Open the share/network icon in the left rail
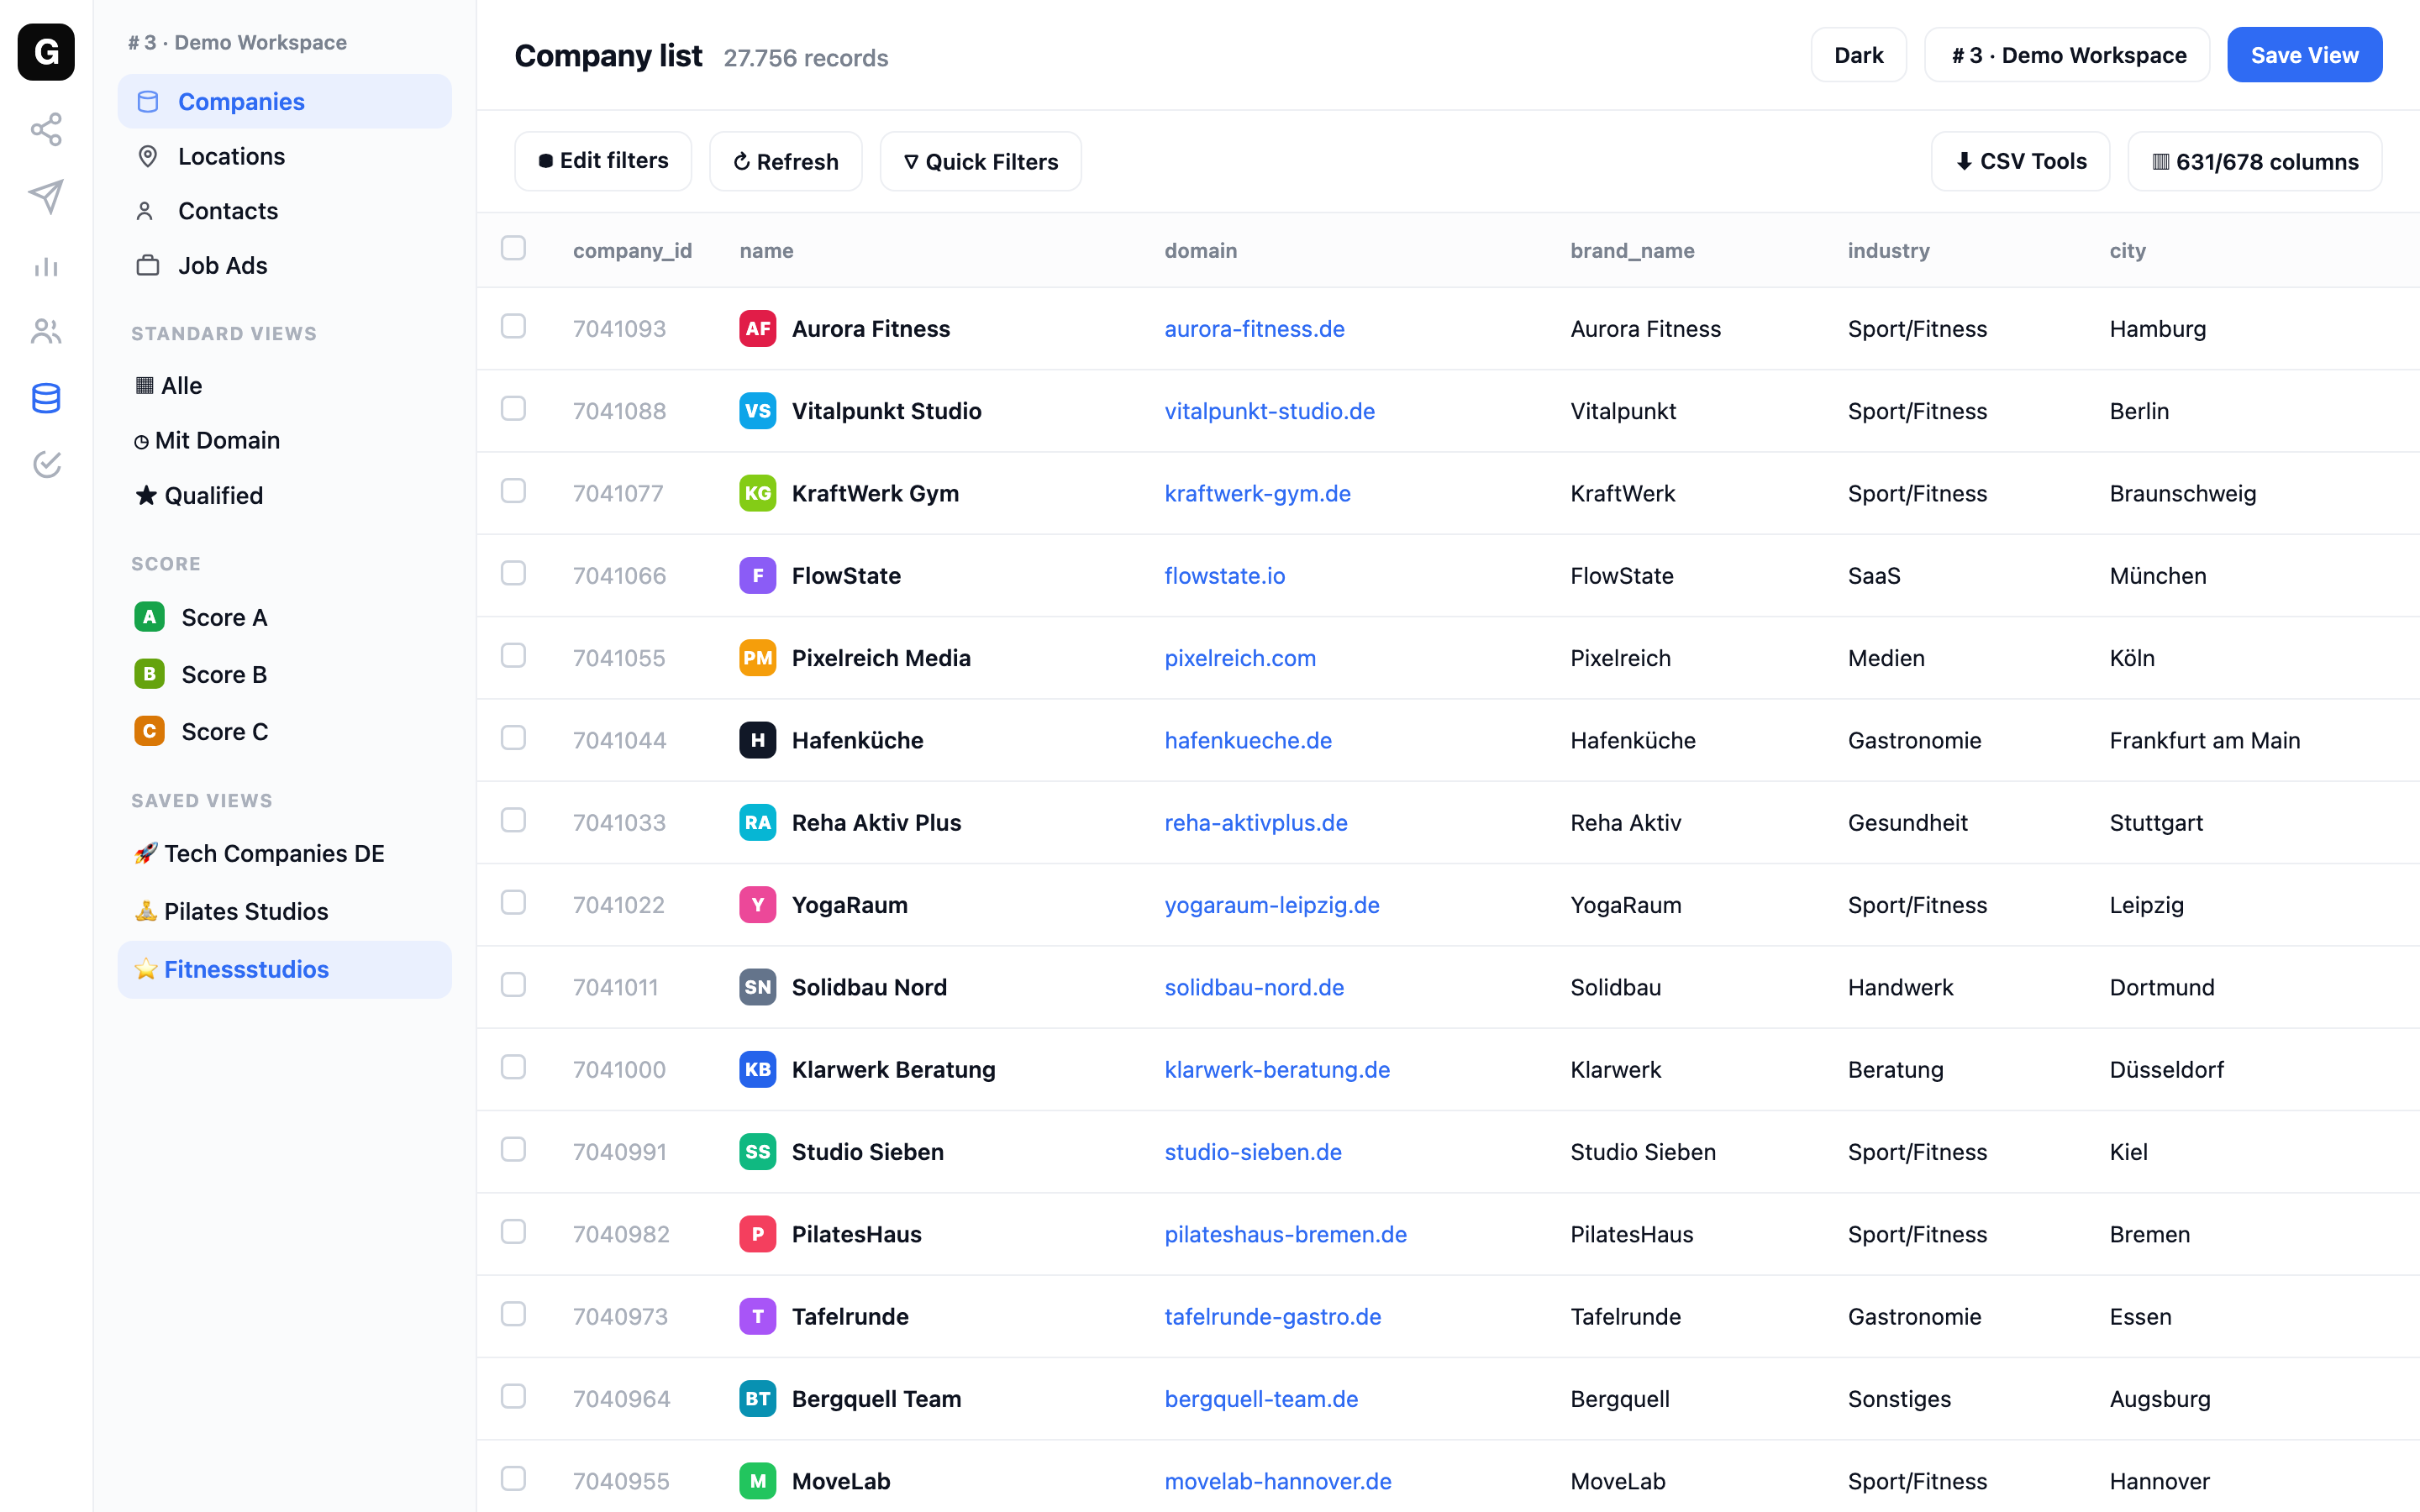 coord(46,129)
